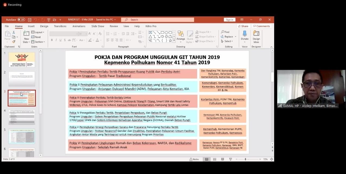346x174 pixels.
Task: Switch to Slide Sorter view
Action: tap(214, 159)
